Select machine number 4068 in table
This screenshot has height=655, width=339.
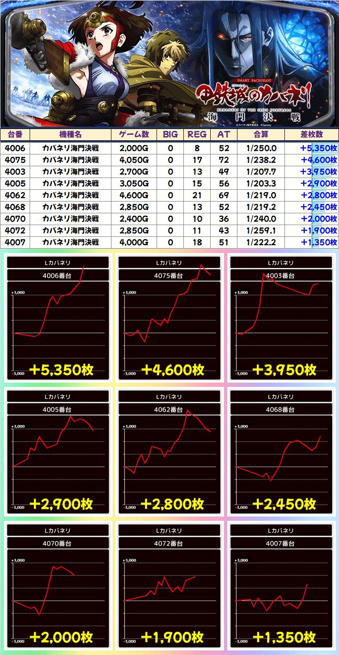point(15,207)
